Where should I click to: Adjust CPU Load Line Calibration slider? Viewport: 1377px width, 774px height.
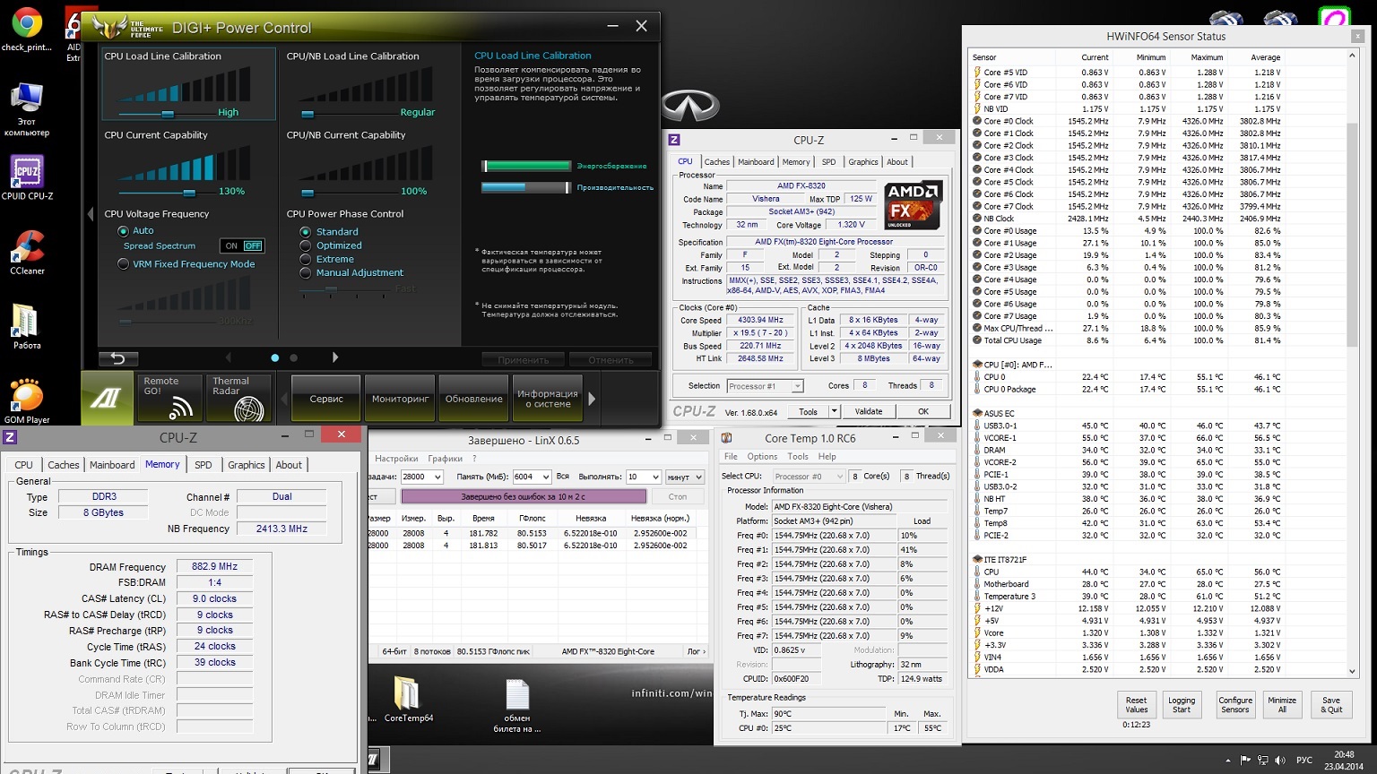pyautogui.click(x=168, y=114)
